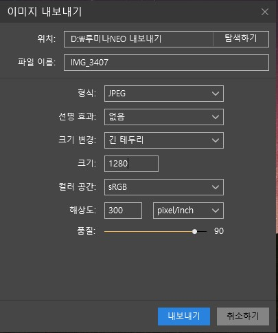The image size is (278, 333).
Task: Click the 내보내기 export button
Action: 184,316
